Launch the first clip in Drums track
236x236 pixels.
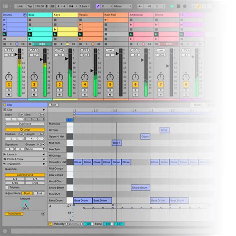[4, 20]
